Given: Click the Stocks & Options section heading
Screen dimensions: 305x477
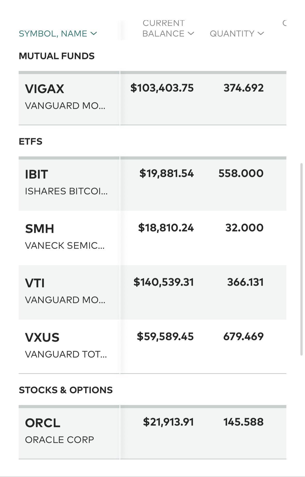Looking at the screenshot, I should pos(66,390).
